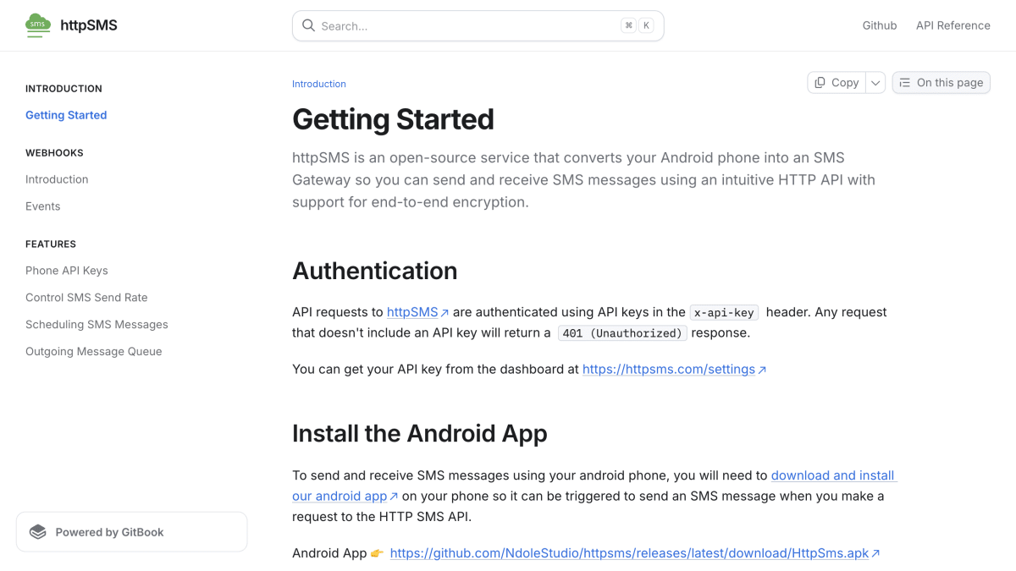Follow the httpSMS link in Authentication
The height and width of the screenshot is (571, 1016).
click(412, 312)
